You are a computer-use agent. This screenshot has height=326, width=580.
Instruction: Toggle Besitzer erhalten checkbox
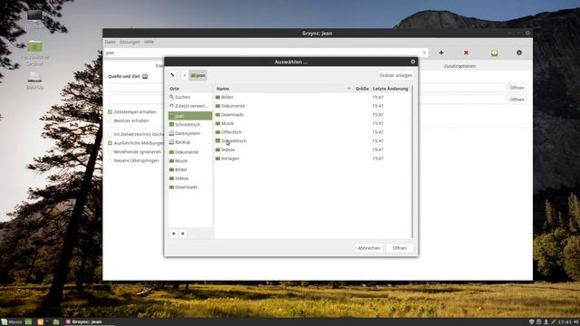110,120
